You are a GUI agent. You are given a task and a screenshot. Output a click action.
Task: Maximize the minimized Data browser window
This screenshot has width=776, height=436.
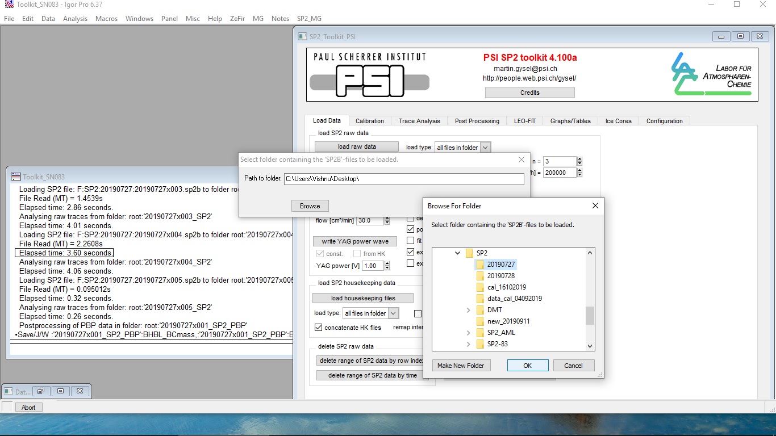click(x=60, y=391)
